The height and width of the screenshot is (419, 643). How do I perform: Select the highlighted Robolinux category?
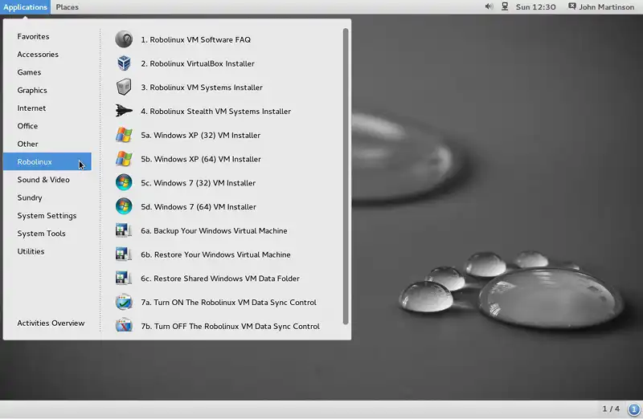[x=47, y=162]
